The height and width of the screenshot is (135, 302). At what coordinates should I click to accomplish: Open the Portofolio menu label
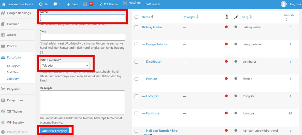tap(14, 57)
